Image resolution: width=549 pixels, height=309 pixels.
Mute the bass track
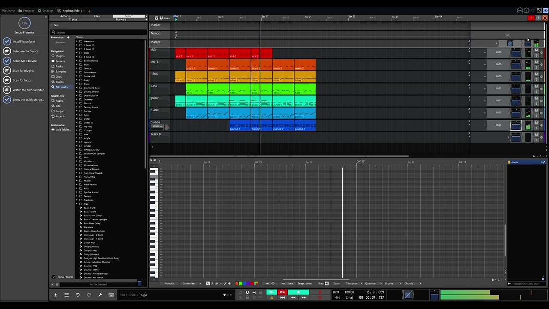pyautogui.click(x=536, y=87)
